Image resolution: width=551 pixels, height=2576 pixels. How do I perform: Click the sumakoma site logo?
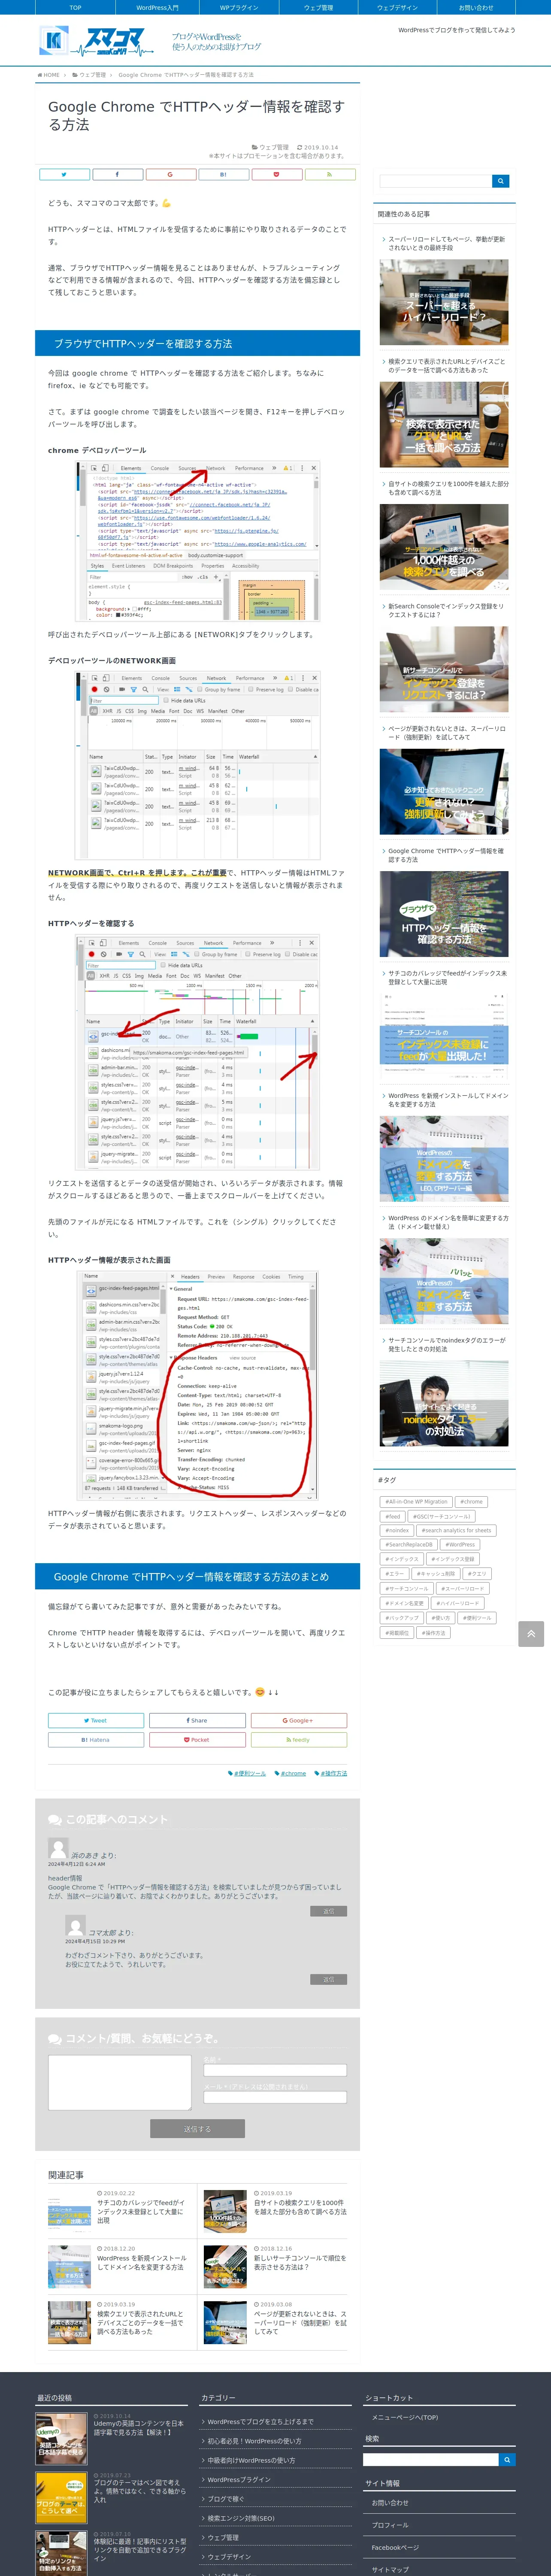coord(97,41)
